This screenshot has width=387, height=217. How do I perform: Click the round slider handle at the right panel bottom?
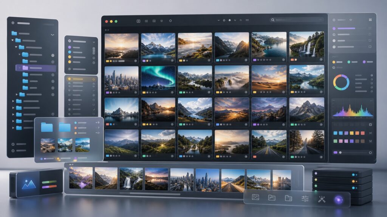[341, 153]
